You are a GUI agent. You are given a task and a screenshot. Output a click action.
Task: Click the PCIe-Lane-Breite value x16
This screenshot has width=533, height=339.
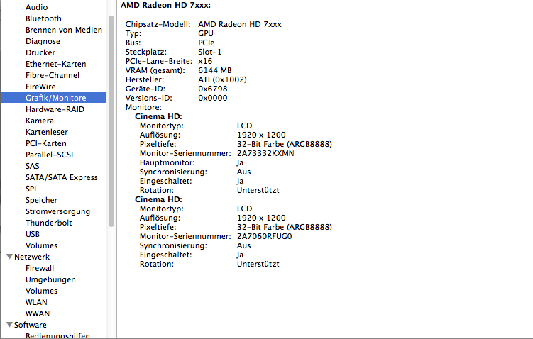coord(205,61)
